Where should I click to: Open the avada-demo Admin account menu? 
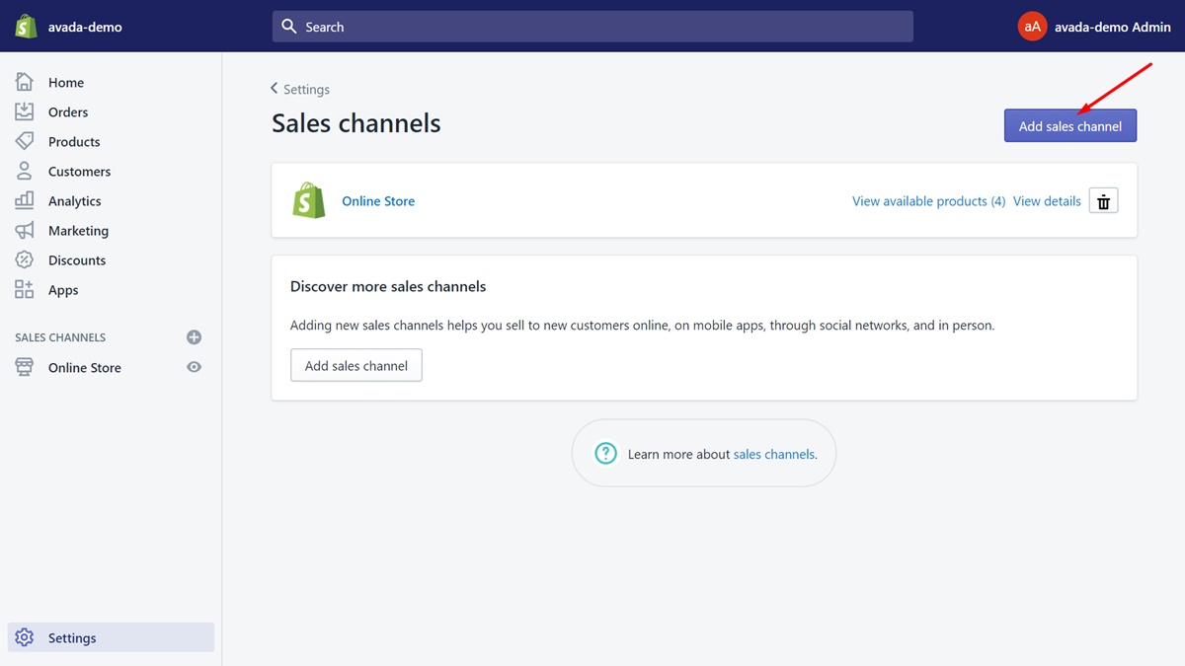pyautogui.click(x=1094, y=27)
